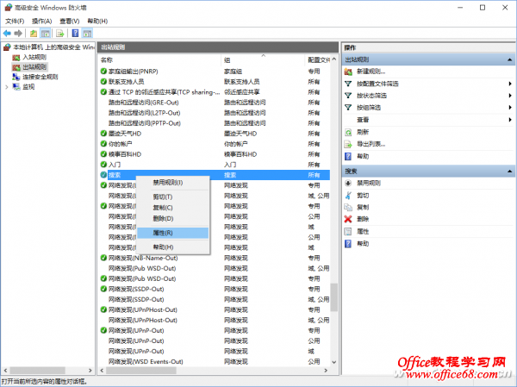This screenshot has width=517, height=387.
Task: Open the 查看(V) menu
Action: tap(70, 21)
